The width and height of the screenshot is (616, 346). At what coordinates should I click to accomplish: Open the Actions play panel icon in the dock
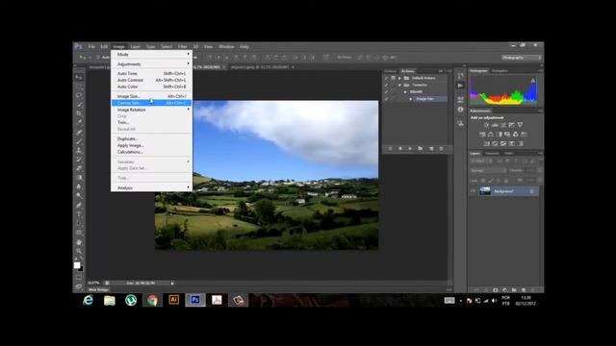pyautogui.click(x=460, y=86)
